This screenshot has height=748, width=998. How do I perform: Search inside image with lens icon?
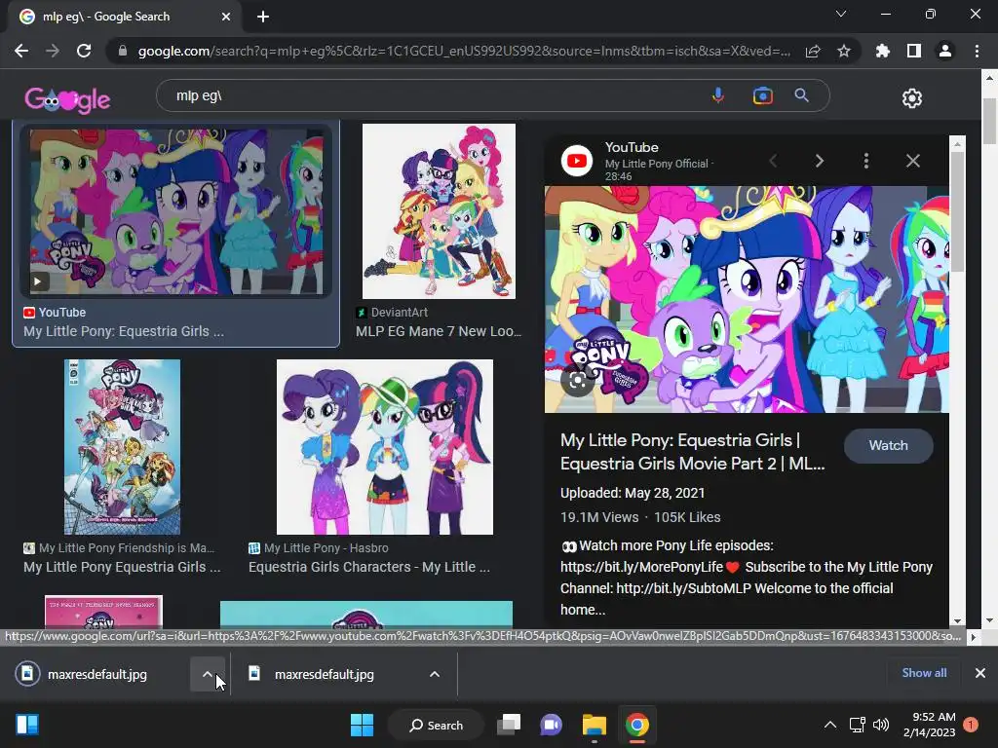[x=578, y=381]
